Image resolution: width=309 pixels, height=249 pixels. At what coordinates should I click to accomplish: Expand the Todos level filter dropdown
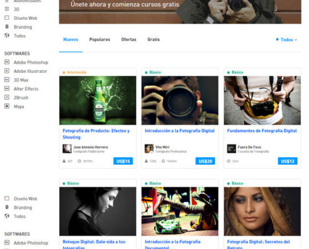[287, 40]
